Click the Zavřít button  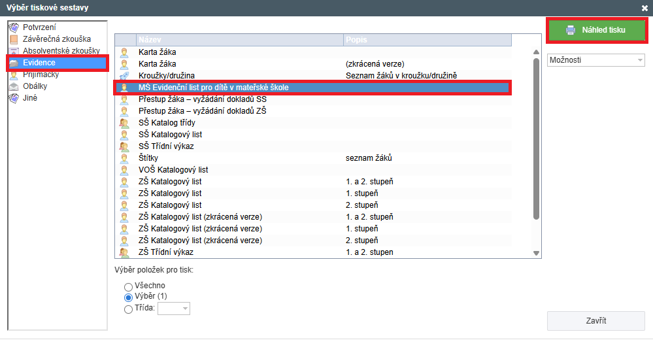coord(595,321)
